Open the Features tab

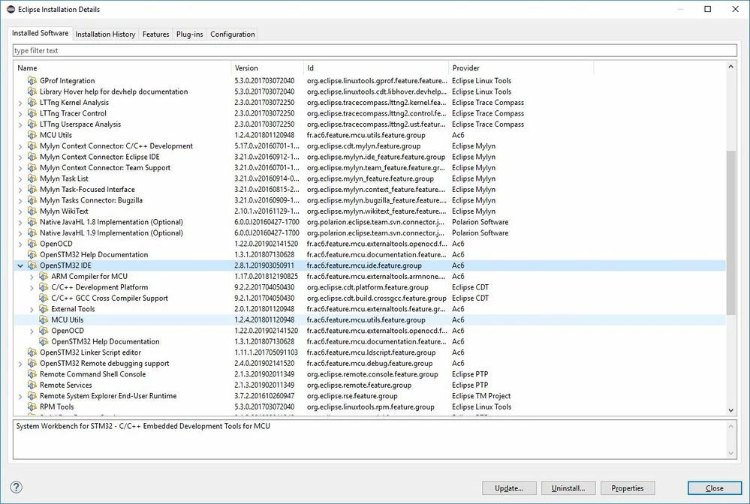pos(156,34)
